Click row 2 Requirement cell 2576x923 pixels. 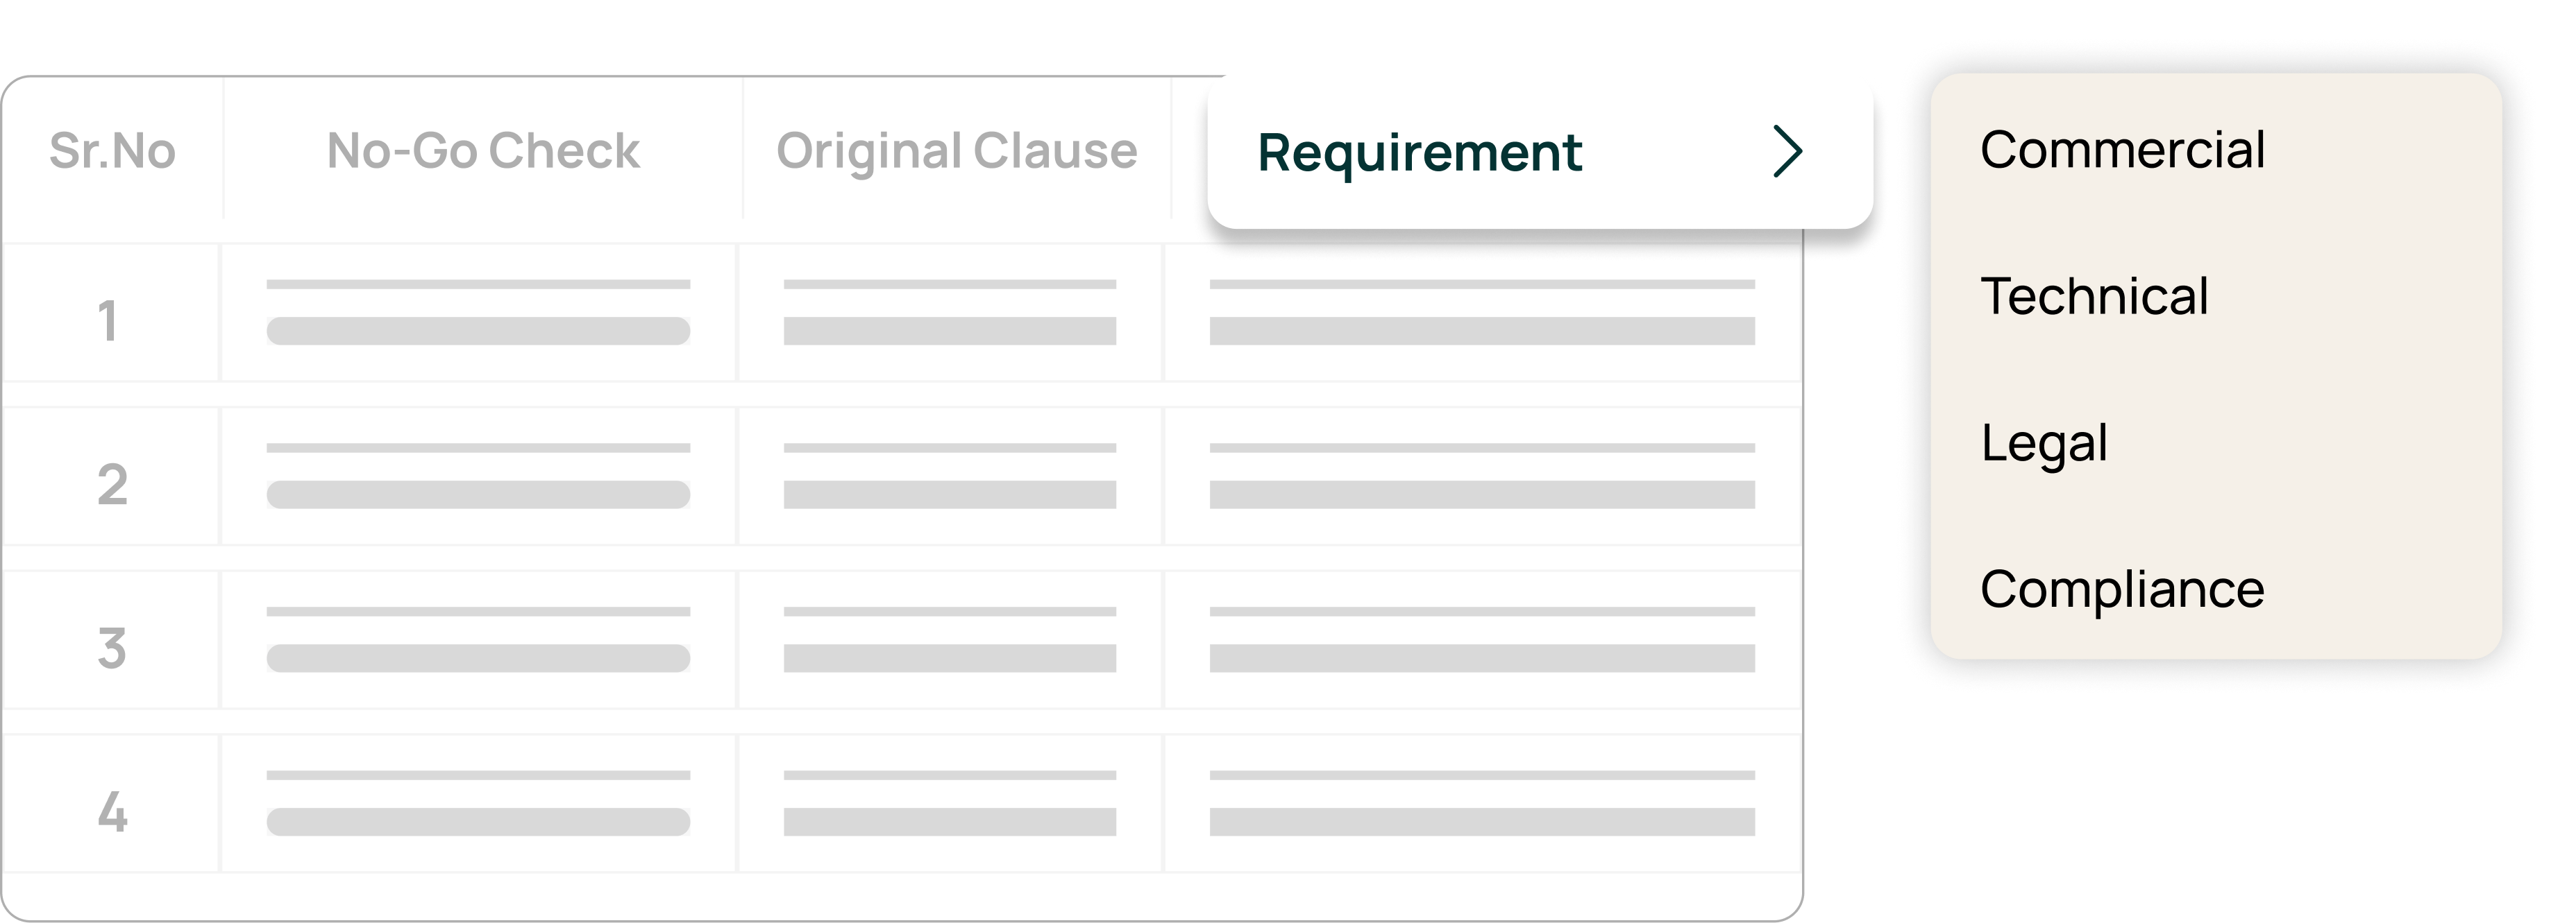click(1482, 476)
